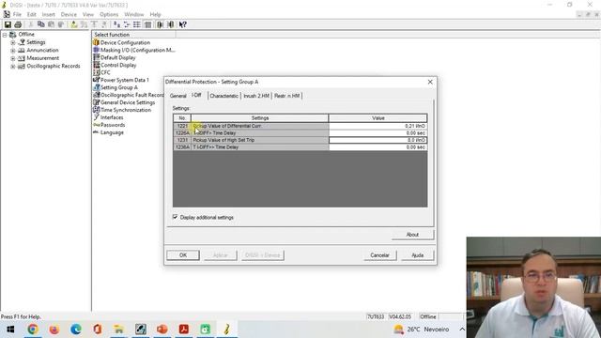Open File Explorer from taskbar
This screenshot has height=338, width=601.
pos(119,330)
